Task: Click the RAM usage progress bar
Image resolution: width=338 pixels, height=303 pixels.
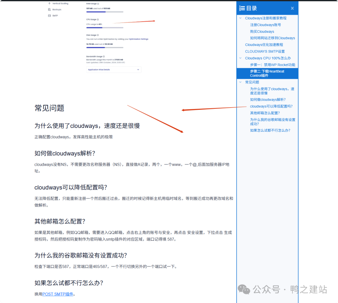Action: click(105, 12)
